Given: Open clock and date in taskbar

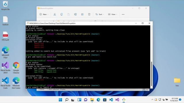Looking at the screenshot, I should [x=174, y=100].
